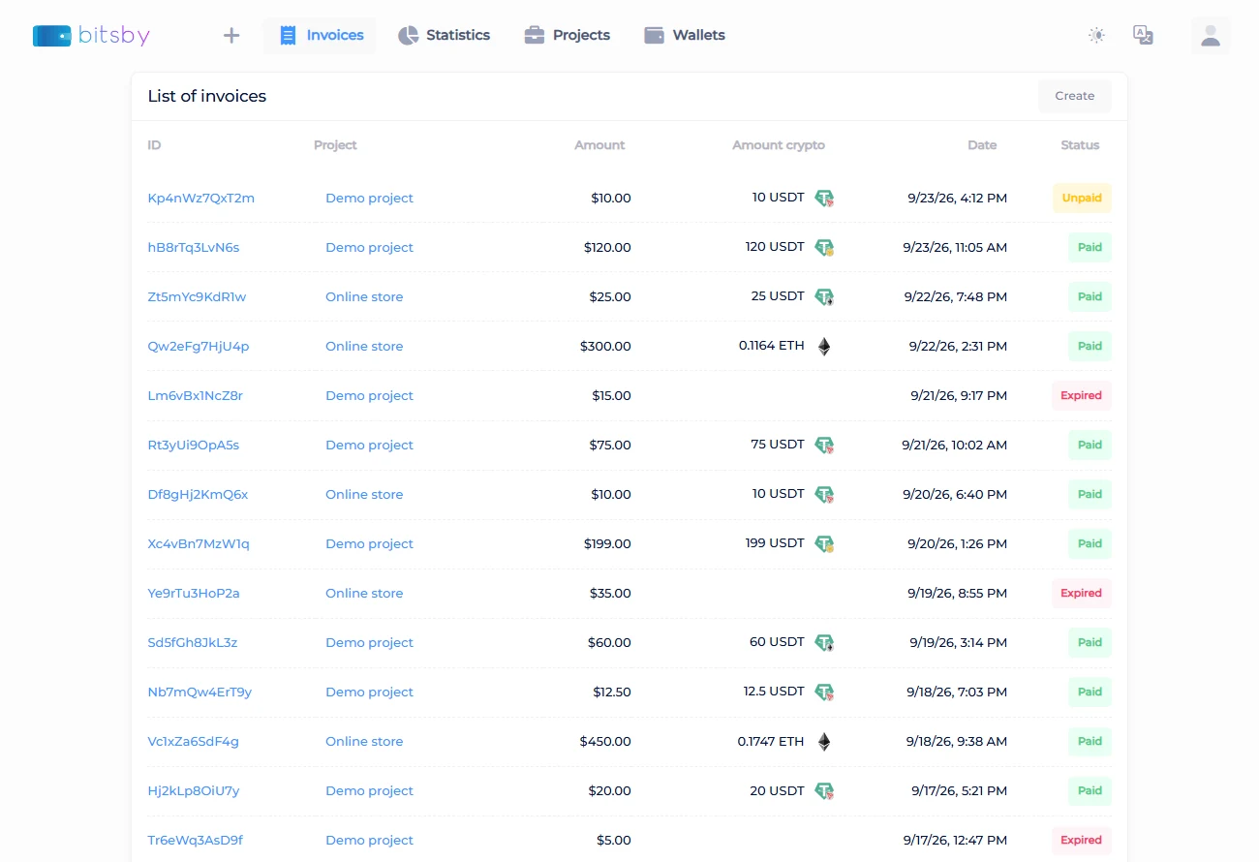Open the user profile avatar

click(1211, 36)
